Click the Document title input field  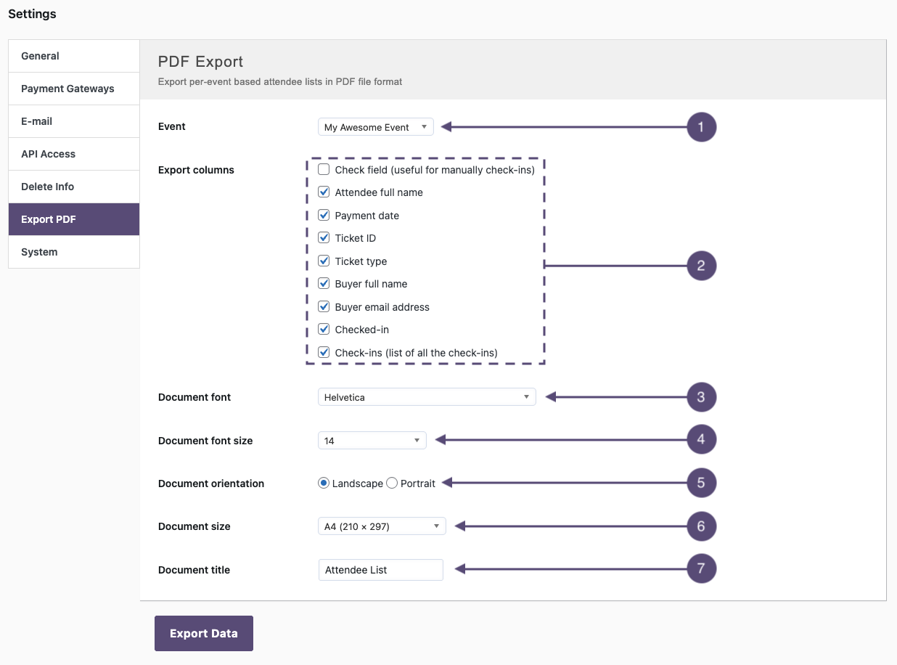pyautogui.click(x=380, y=570)
